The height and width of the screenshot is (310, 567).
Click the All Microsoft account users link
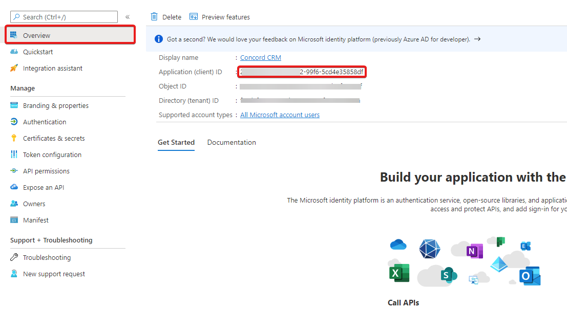tap(280, 115)
